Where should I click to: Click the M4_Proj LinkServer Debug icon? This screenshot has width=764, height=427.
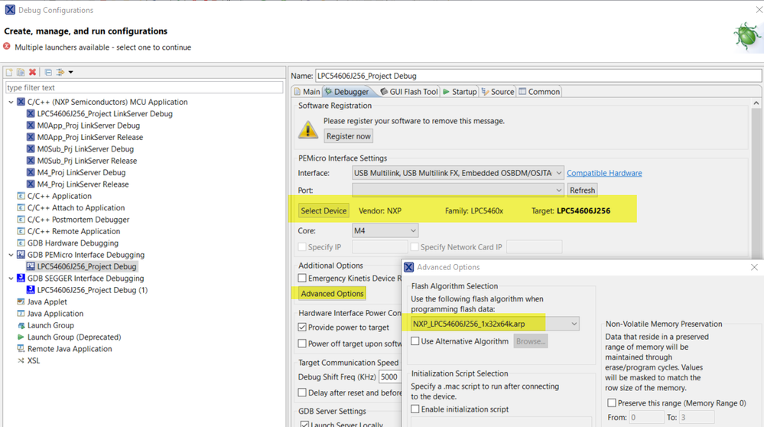31,172
